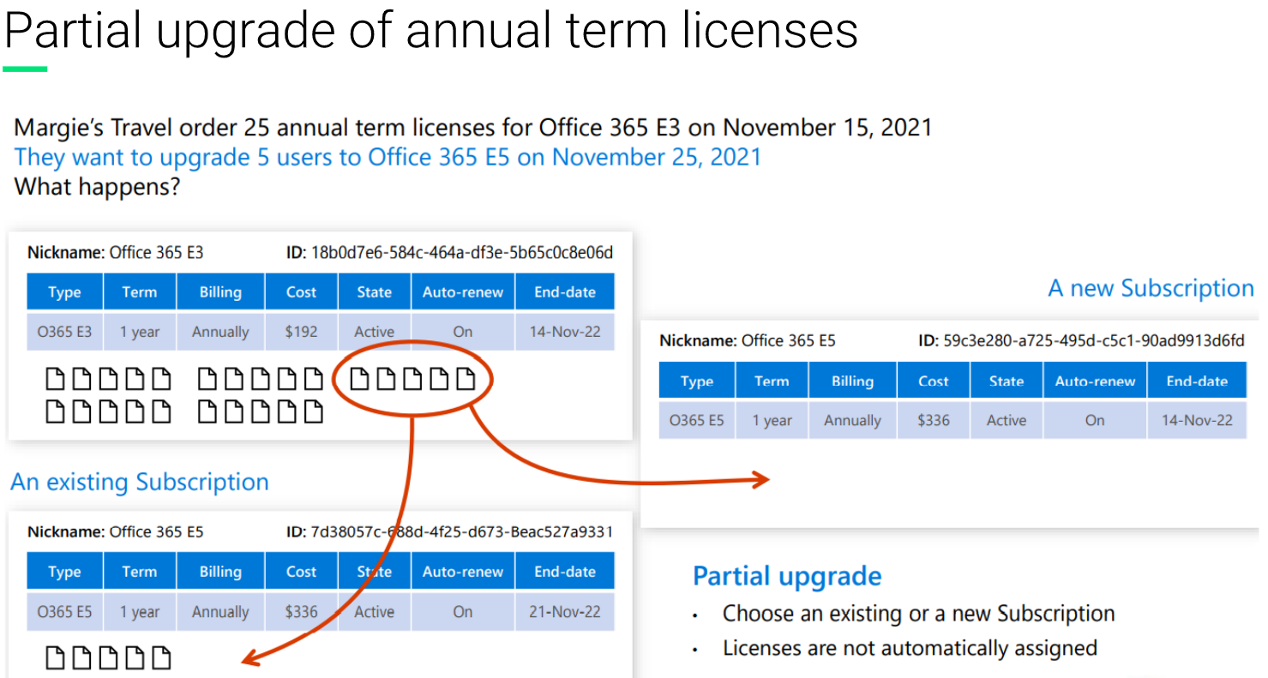Click '1 year' cell in the existing E5 subscription row
This screenshot has height=678, width=1268.
click(140, 612)
